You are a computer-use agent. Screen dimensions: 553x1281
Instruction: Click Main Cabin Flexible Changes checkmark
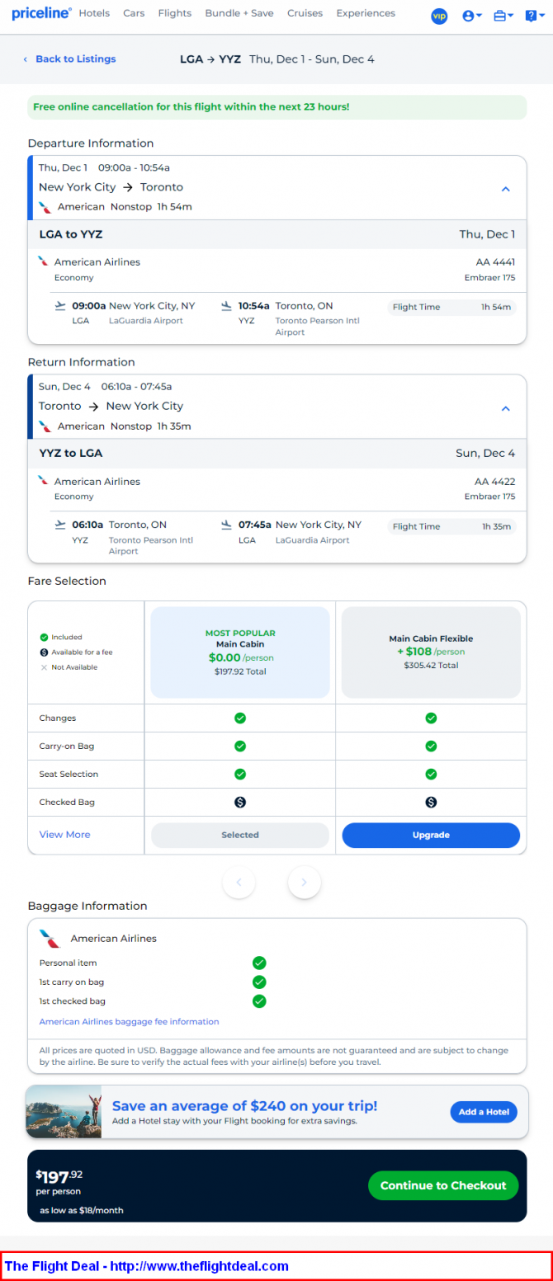click(431, 718)
